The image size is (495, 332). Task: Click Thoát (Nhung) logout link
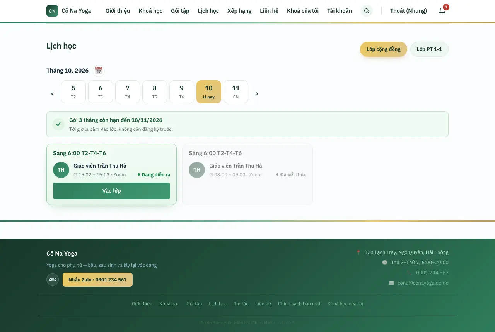(408, 11)
